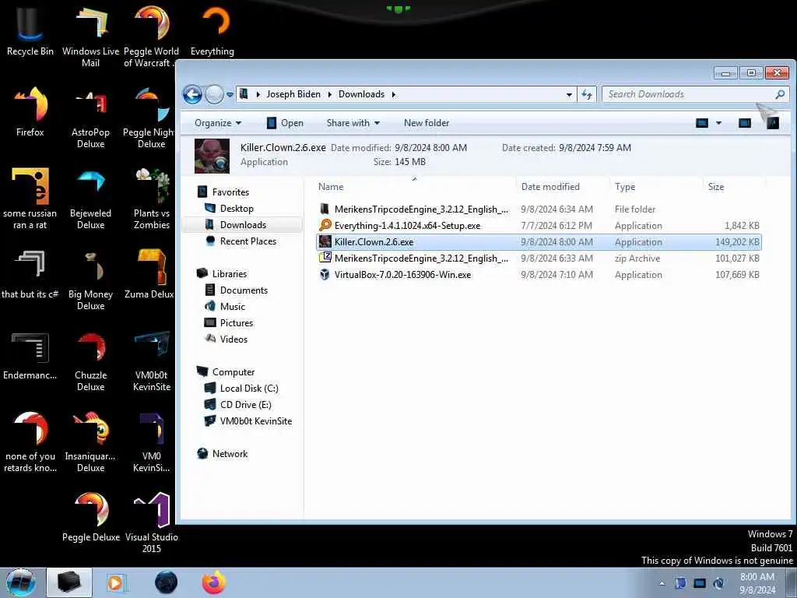This screenshot has width=797, height=598.
Task: Click Downloads in the address breadcrumb
Action: pyautogui.click(x=361, y=94)
